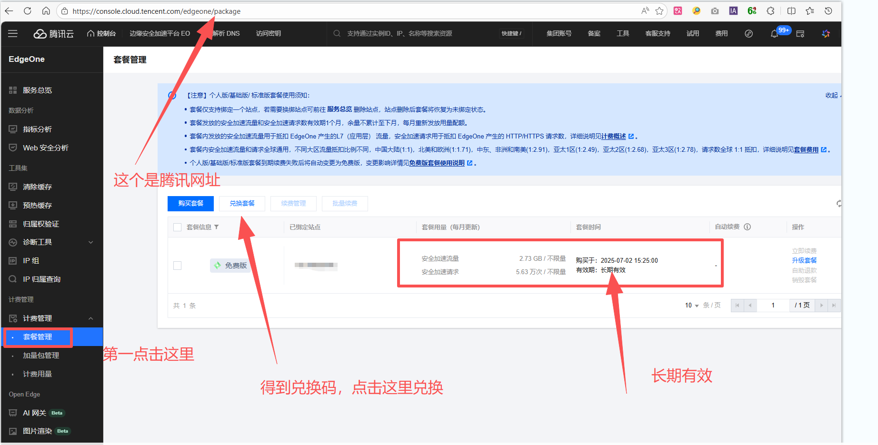Open the 费用 top menu item
Viewport: 878px width, 445px height.
(721, 34)
